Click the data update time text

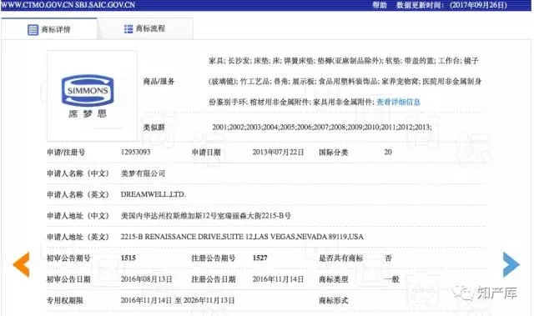coord(451,5)
